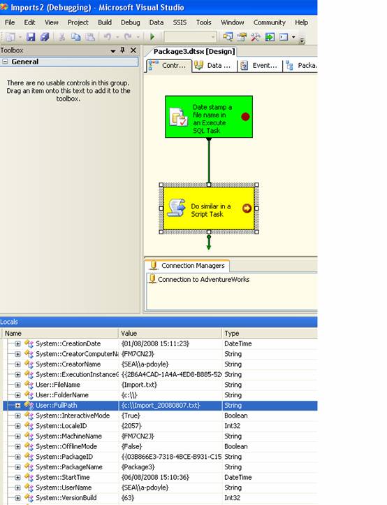
Task: Select the System::UserName row
Action: [160, 488]
